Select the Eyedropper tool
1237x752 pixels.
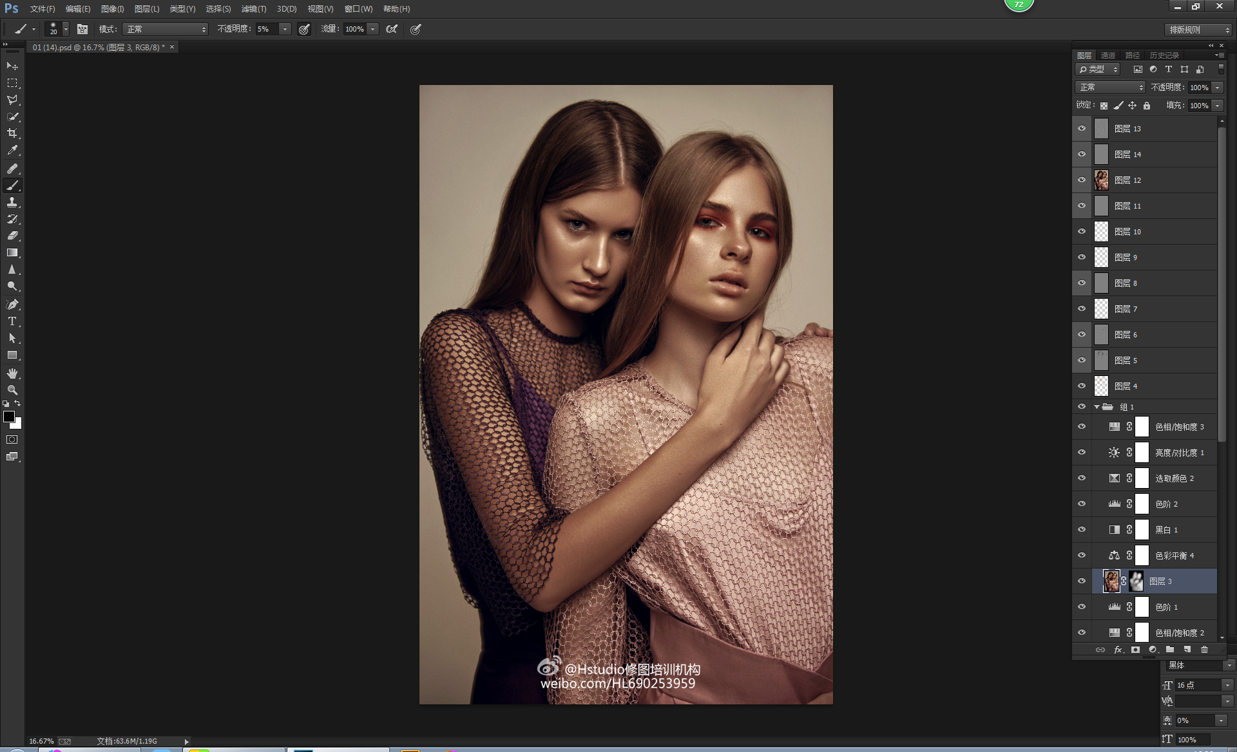click(12, 151)
